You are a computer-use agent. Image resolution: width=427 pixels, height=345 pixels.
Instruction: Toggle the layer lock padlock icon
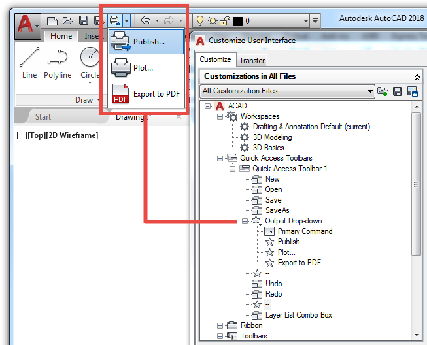pos(225,21)
